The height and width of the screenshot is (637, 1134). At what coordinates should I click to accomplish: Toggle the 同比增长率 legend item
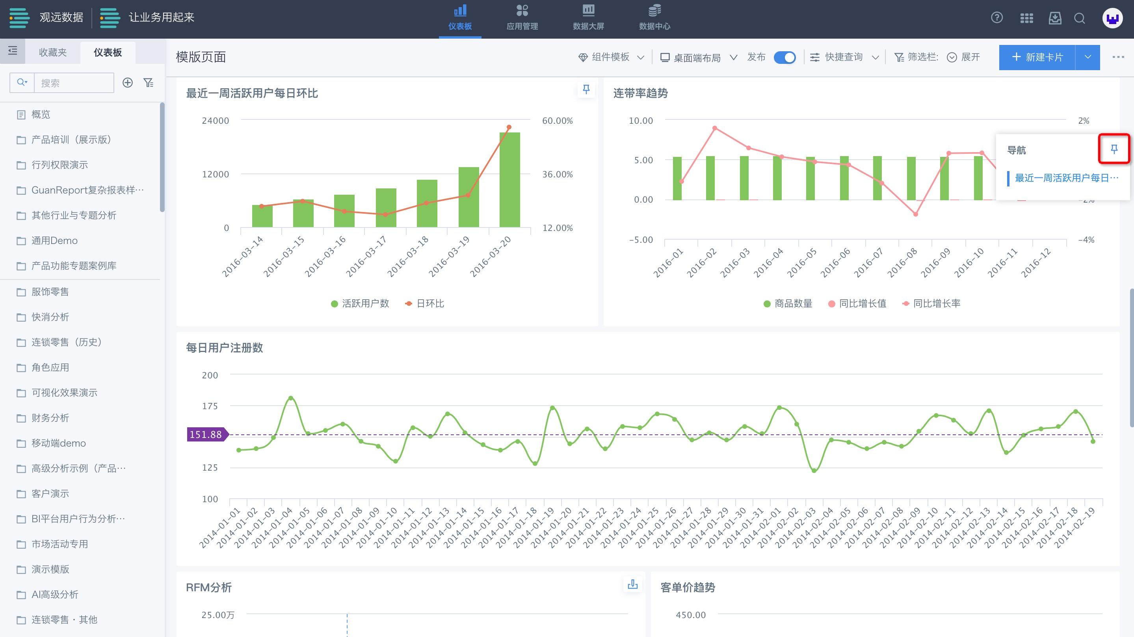pos(931,304)
